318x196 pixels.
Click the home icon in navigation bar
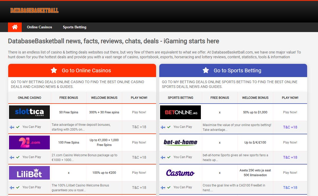coord(15,27)
